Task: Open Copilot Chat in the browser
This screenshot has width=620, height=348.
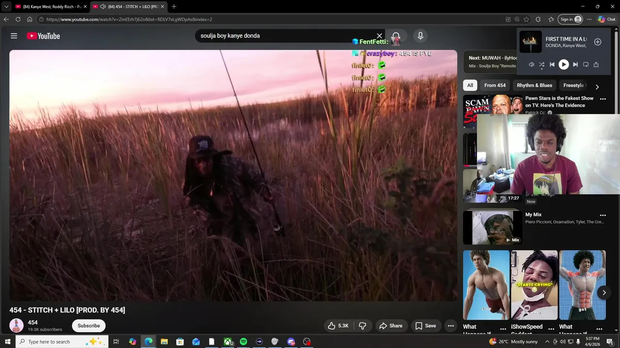Action: click(x=606, y=19)
